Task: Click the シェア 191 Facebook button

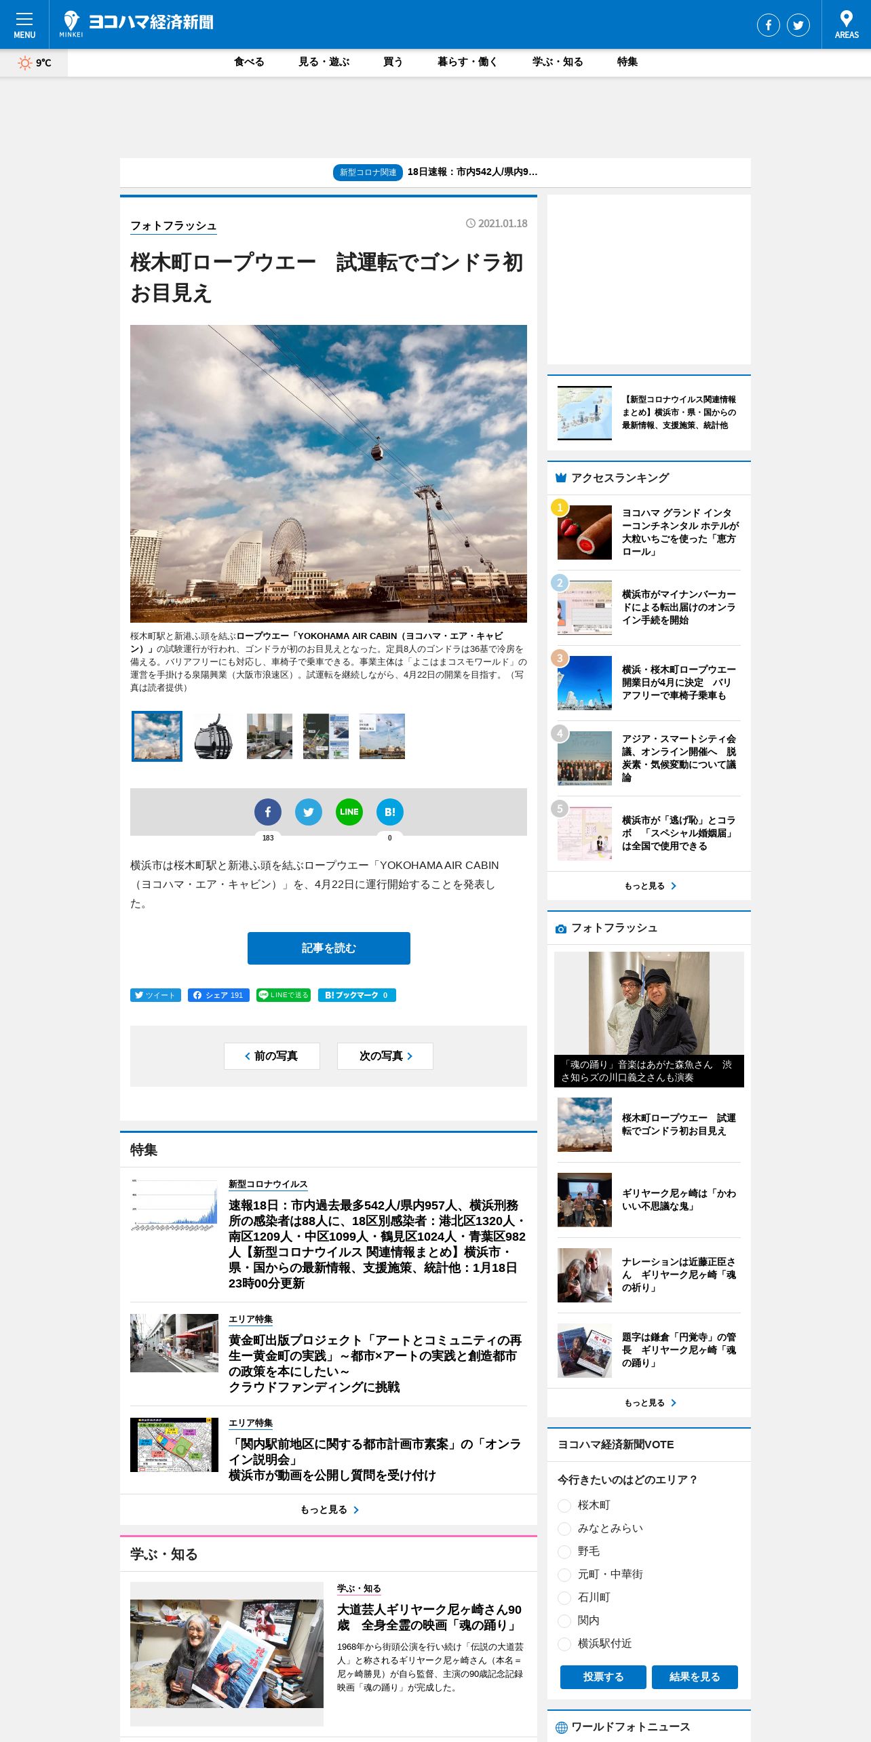Action: [x=218, y=995]
